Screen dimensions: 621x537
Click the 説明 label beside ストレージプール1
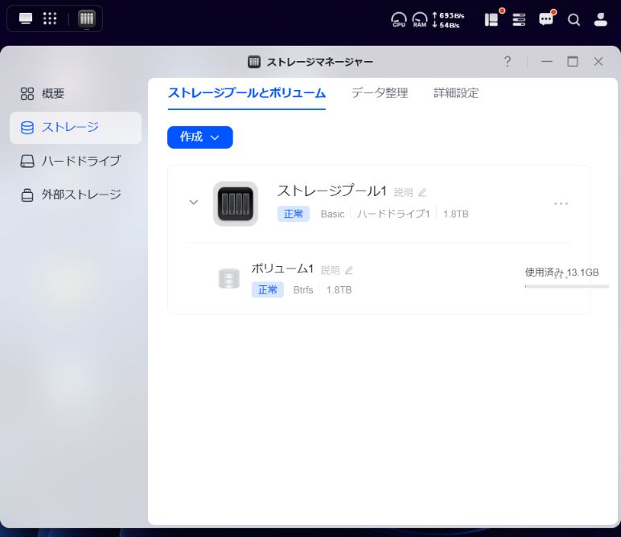point(404,193)
